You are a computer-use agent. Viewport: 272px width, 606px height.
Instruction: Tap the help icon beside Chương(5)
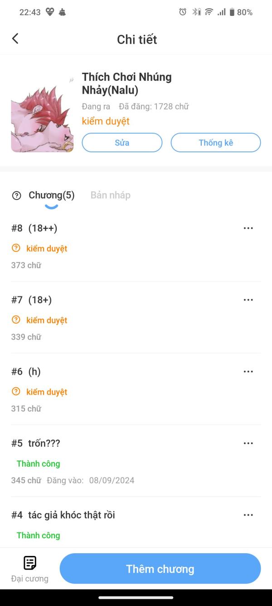(x=17, y=195)
